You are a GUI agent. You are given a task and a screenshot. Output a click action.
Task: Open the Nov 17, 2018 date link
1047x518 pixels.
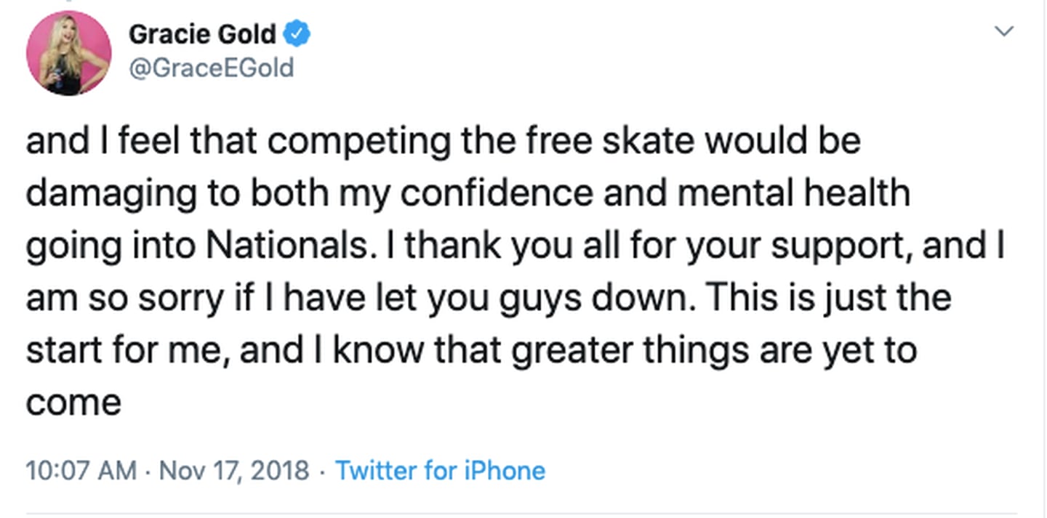[x=233, y=471]
